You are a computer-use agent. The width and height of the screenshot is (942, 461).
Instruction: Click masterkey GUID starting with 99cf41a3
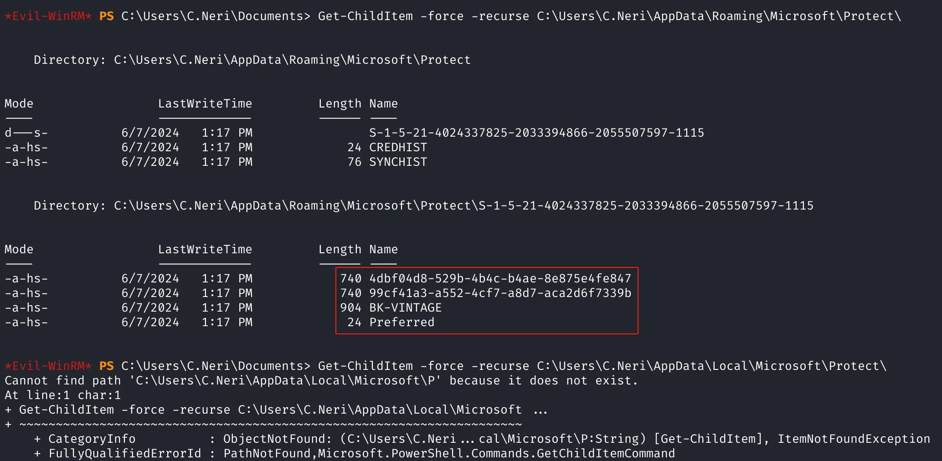(x=500, y=293)
